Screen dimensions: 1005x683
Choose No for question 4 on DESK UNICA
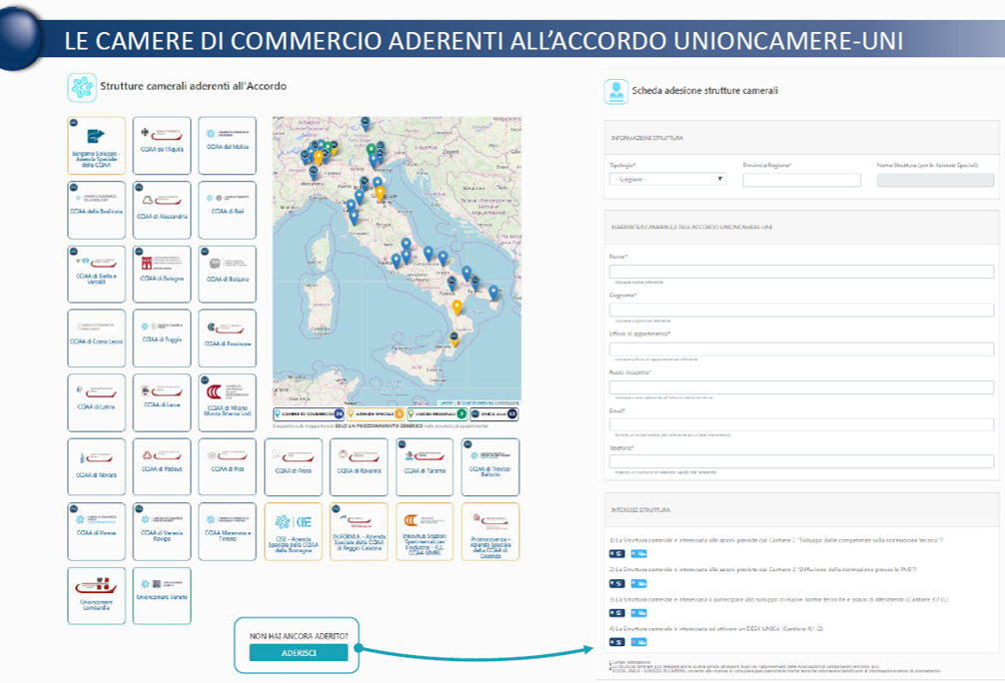[x=638, y=642]
